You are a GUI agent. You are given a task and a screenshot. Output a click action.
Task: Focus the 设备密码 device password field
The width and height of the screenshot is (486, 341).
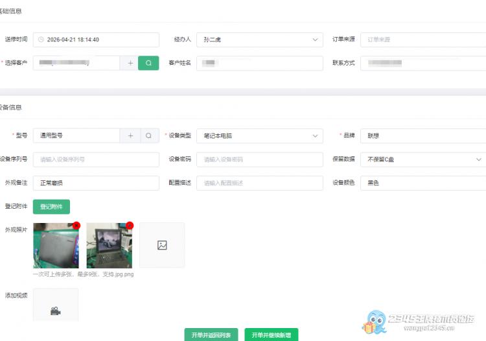(259, 159)
